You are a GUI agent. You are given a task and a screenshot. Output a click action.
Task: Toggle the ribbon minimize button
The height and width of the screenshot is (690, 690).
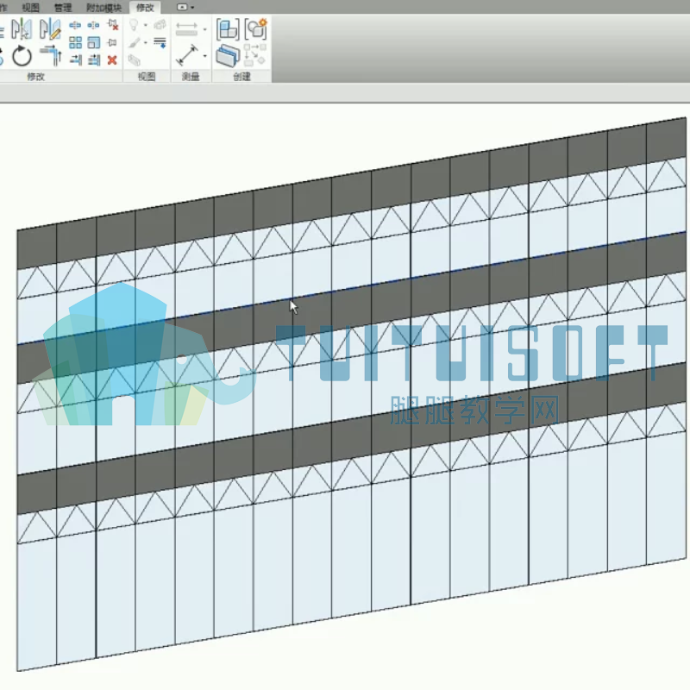coord(182,7)
